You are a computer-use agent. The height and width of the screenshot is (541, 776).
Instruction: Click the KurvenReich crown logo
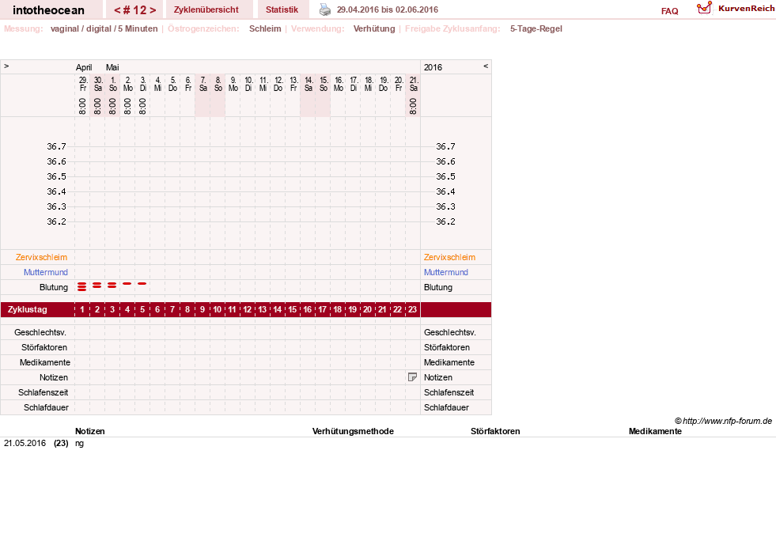(x=704, y=8)
